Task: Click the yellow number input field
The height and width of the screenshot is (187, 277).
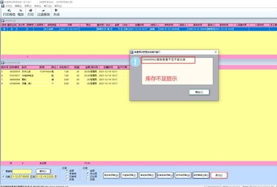Action: (x=22, y=171)
